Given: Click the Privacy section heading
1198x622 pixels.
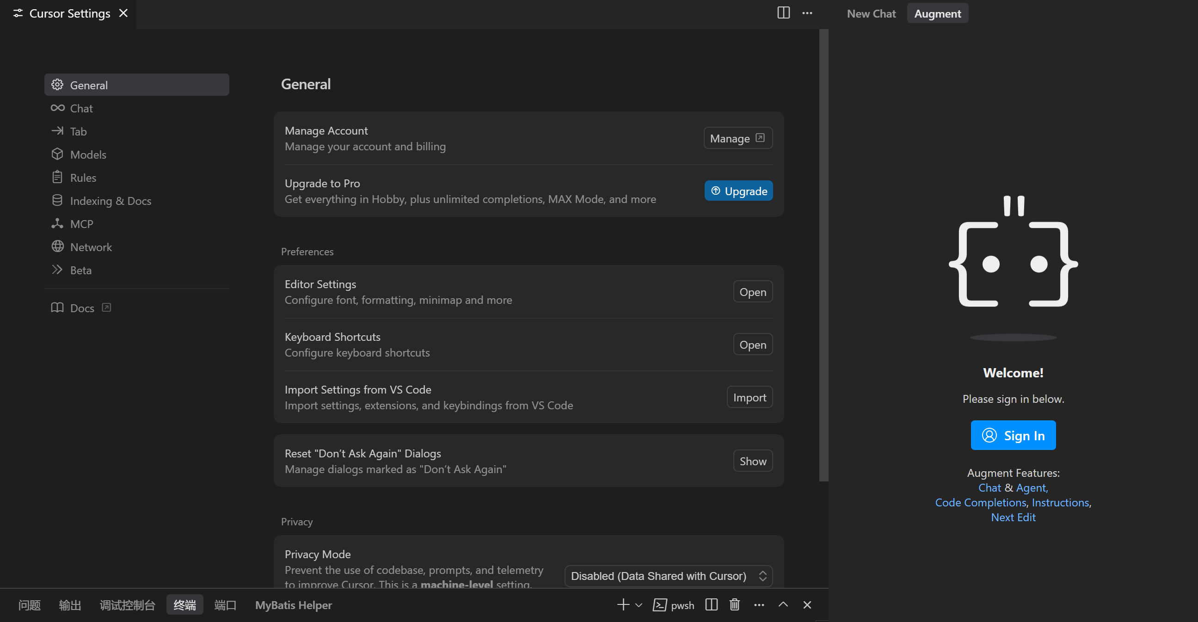Looking at the screenshot, I should click(x=297, y=522).
